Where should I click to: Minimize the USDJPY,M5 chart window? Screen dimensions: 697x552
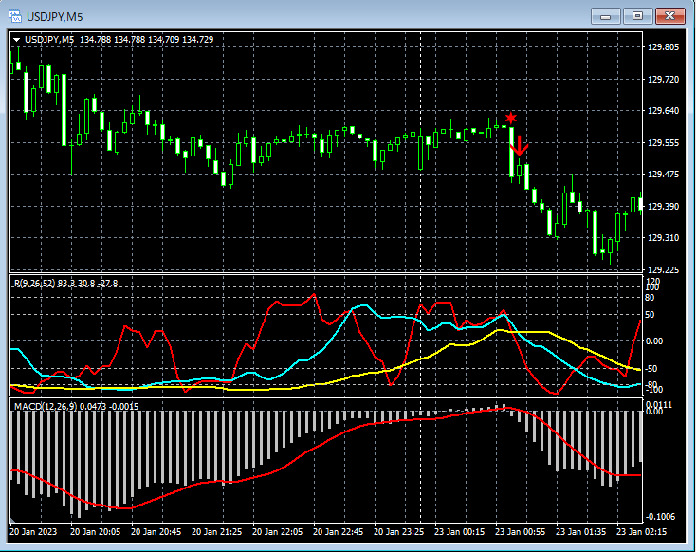[x=606, y=15]
